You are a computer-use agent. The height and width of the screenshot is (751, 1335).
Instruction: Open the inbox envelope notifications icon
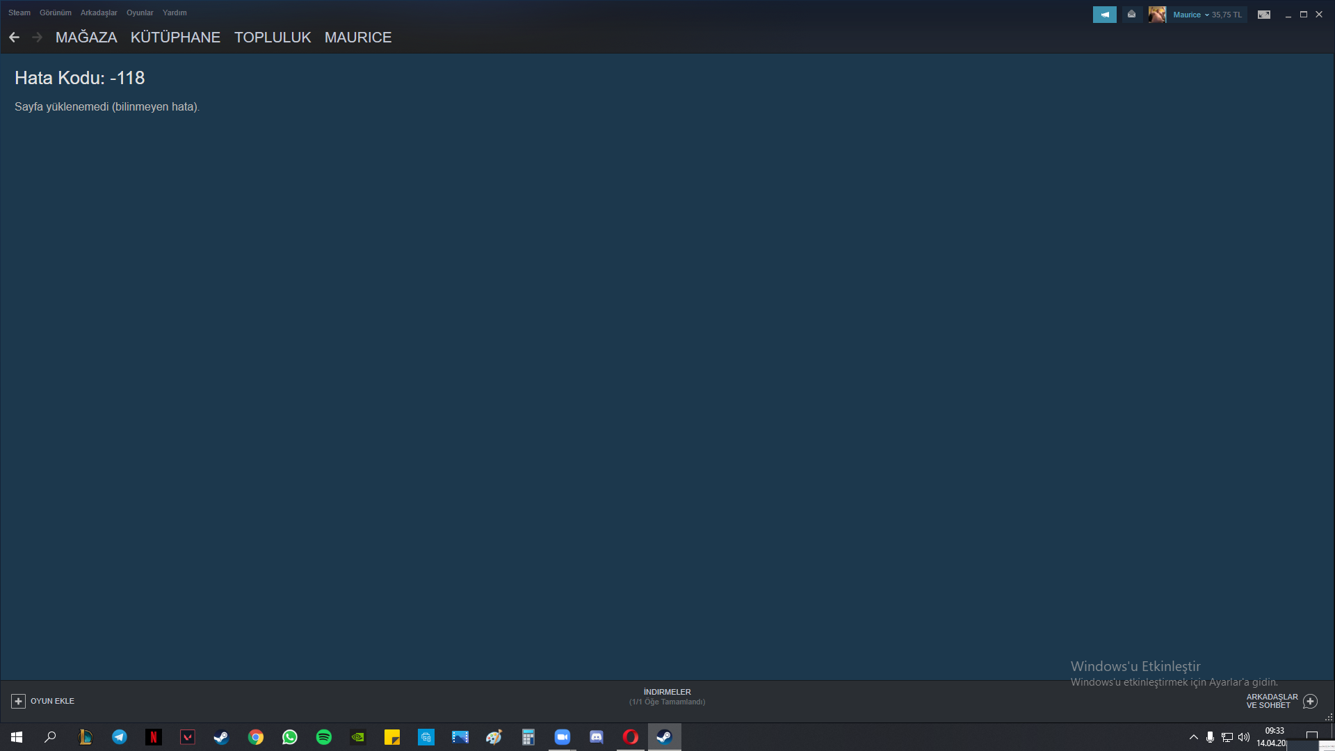1131,15
